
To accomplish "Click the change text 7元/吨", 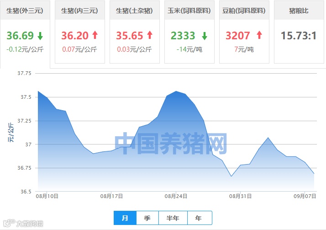I will tap(244, 49).
